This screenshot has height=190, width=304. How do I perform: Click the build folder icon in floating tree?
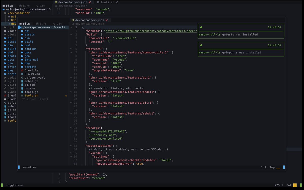pyautogui.click(x=22, y=42)
